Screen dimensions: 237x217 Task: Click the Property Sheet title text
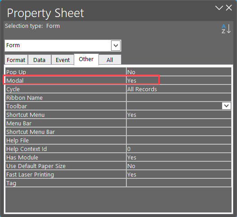[x=45, y=13]
